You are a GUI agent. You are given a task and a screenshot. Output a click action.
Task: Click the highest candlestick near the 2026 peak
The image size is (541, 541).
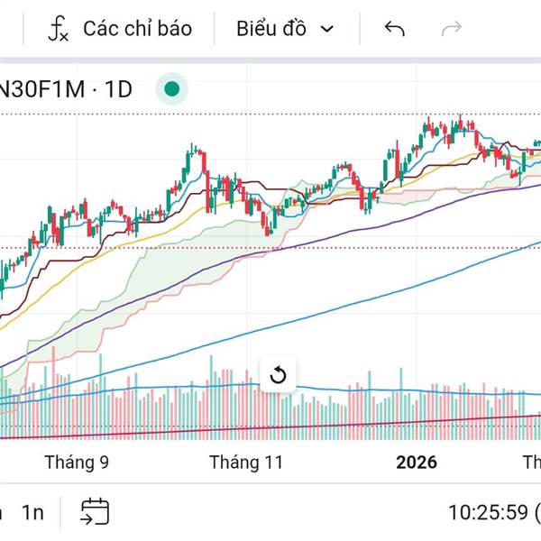(460, 122)
